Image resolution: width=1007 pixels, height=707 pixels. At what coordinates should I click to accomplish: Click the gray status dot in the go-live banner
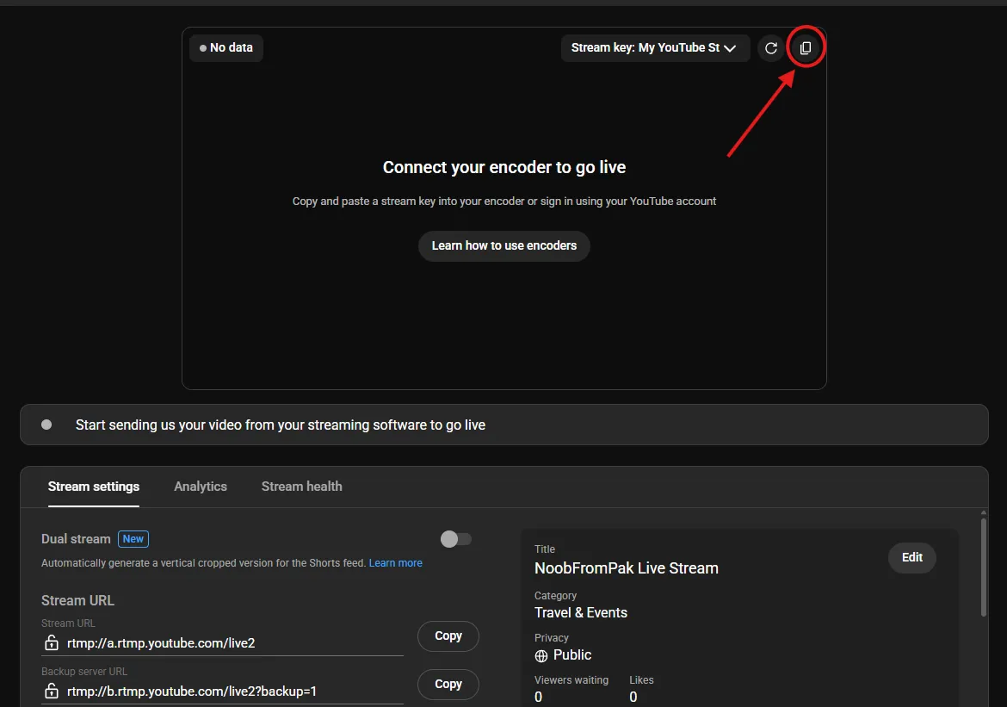[46, 425]
